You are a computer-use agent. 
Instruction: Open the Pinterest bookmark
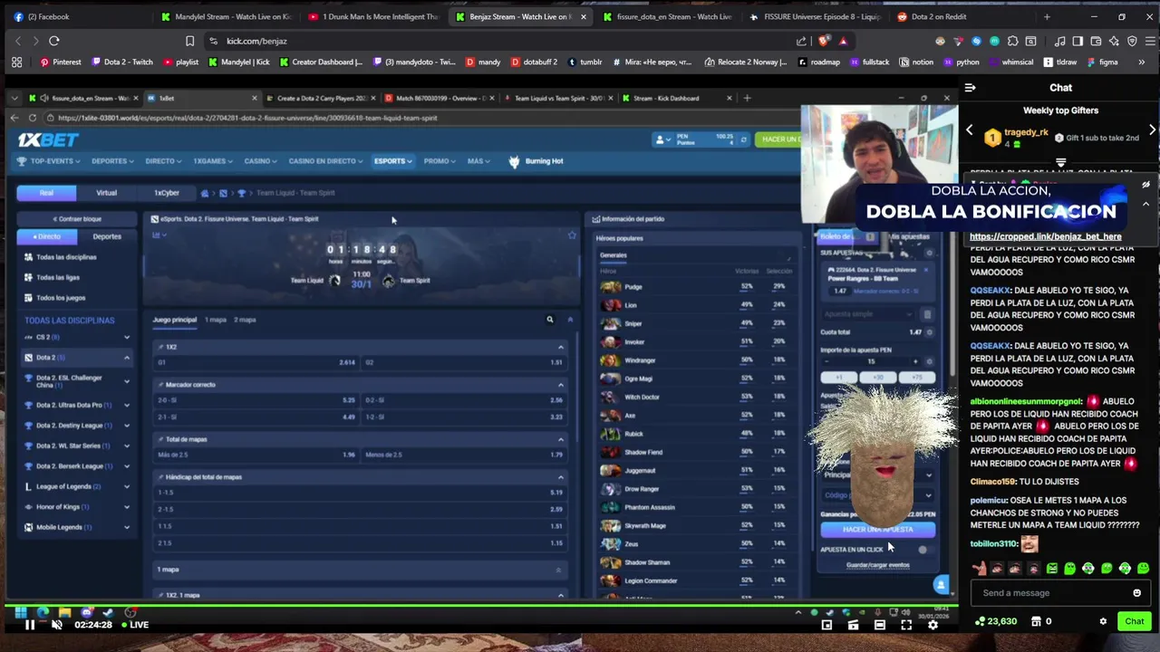click(x=60, y=62)
